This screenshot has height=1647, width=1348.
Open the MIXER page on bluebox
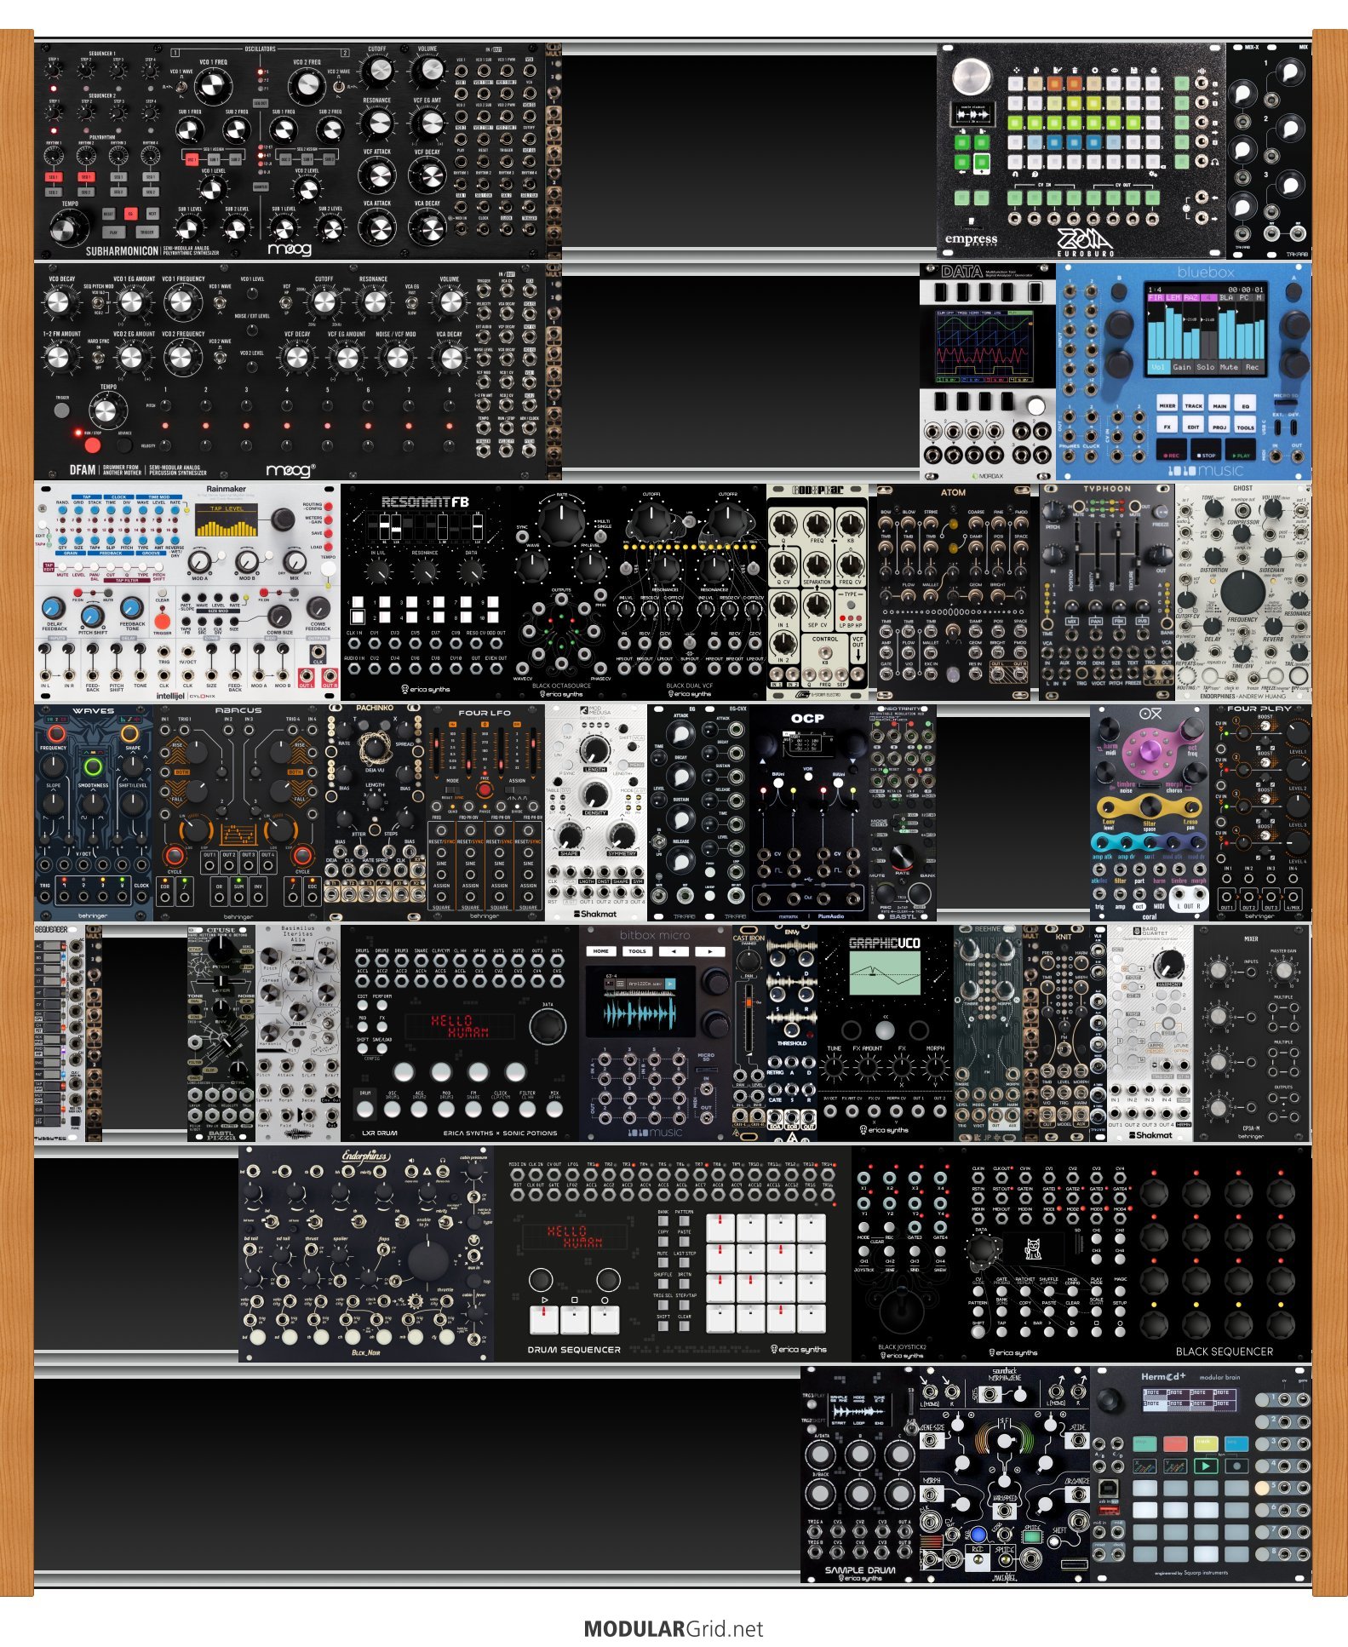[1167, 405]
